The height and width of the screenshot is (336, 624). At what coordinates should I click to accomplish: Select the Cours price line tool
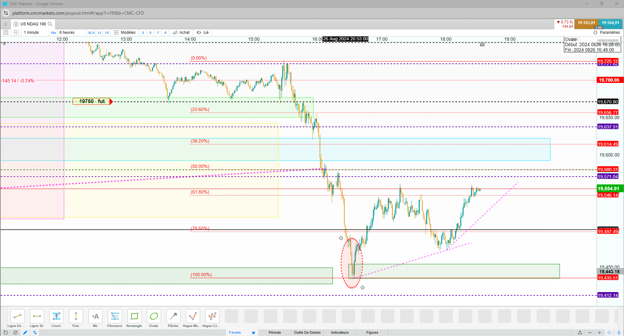coord(56,316)
